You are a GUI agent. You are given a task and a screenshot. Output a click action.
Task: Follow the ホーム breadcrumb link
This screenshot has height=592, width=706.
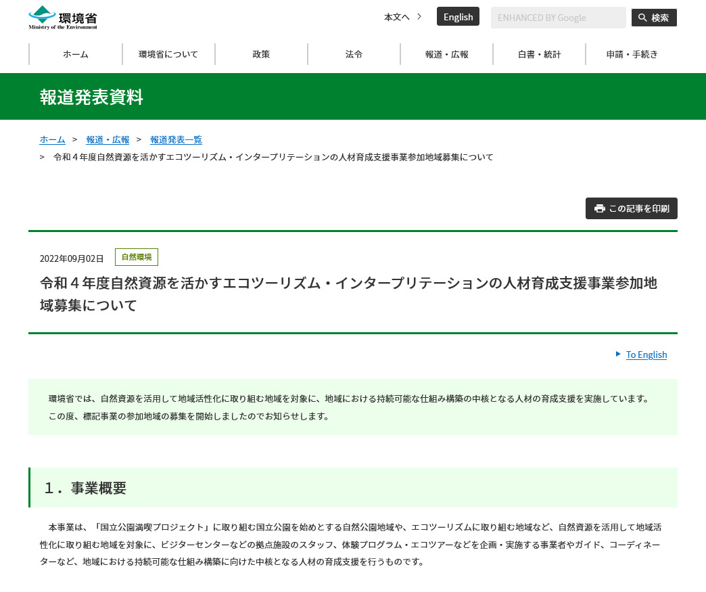click(x=52, y=139)
